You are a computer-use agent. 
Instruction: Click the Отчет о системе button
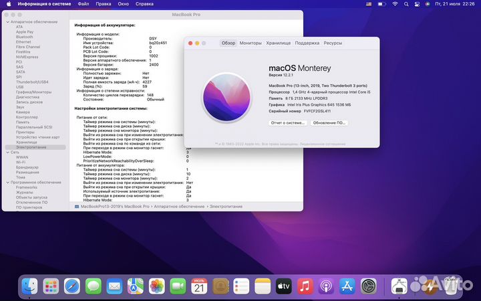287,123
